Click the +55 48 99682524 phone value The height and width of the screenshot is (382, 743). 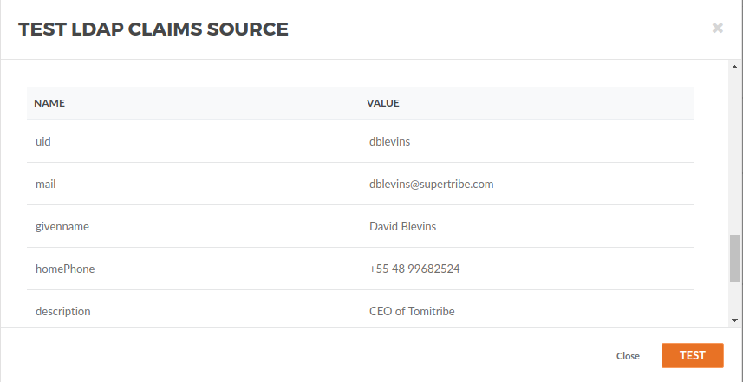pyautogui.click(x=414, y=269)
